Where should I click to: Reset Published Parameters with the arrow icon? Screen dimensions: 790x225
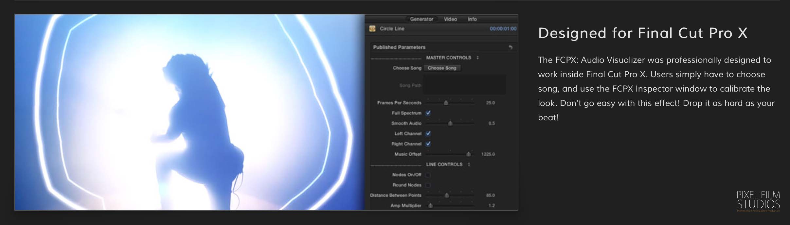coord(511,47)
